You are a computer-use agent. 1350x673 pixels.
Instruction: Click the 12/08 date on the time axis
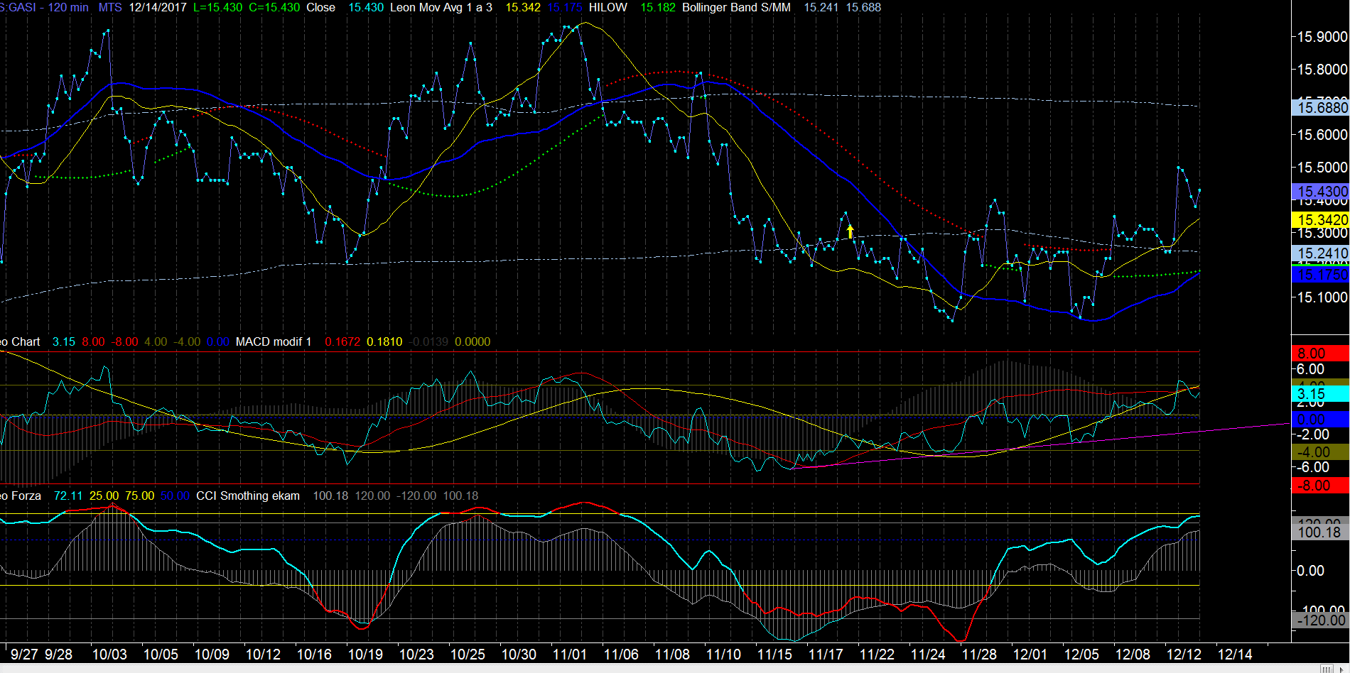click(1133, 655)
